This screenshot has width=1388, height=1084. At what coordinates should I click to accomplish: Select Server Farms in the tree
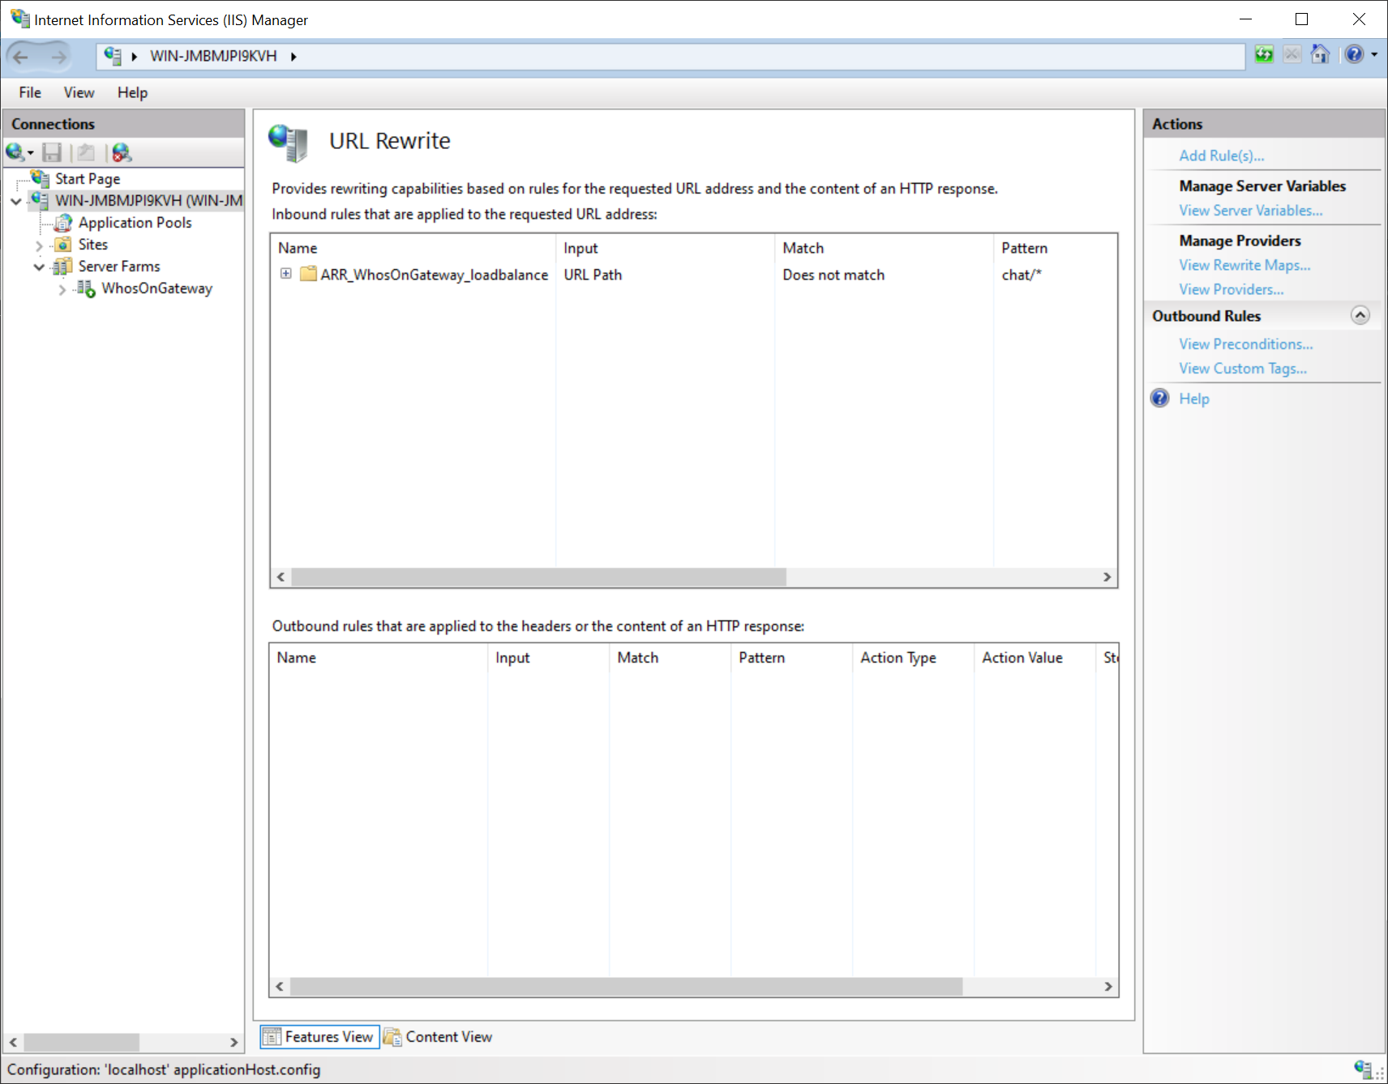(x=118, y=266)
